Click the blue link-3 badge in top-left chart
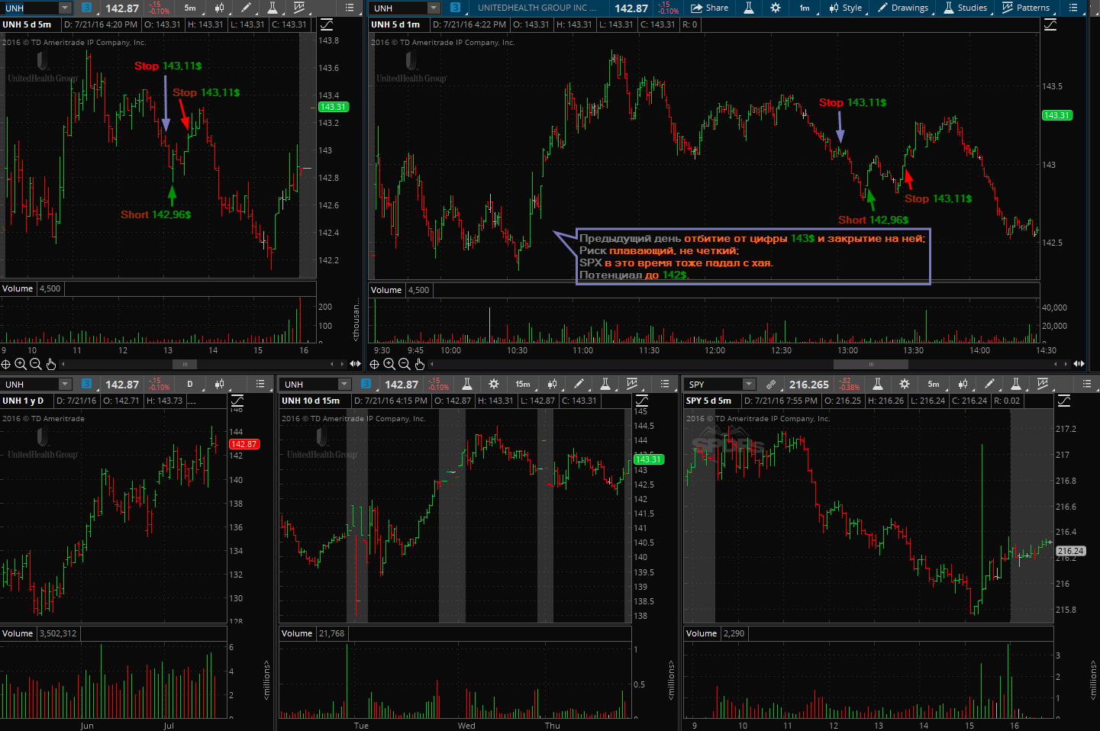This screenshot has width=1100, height=731. tap(86, 8)
